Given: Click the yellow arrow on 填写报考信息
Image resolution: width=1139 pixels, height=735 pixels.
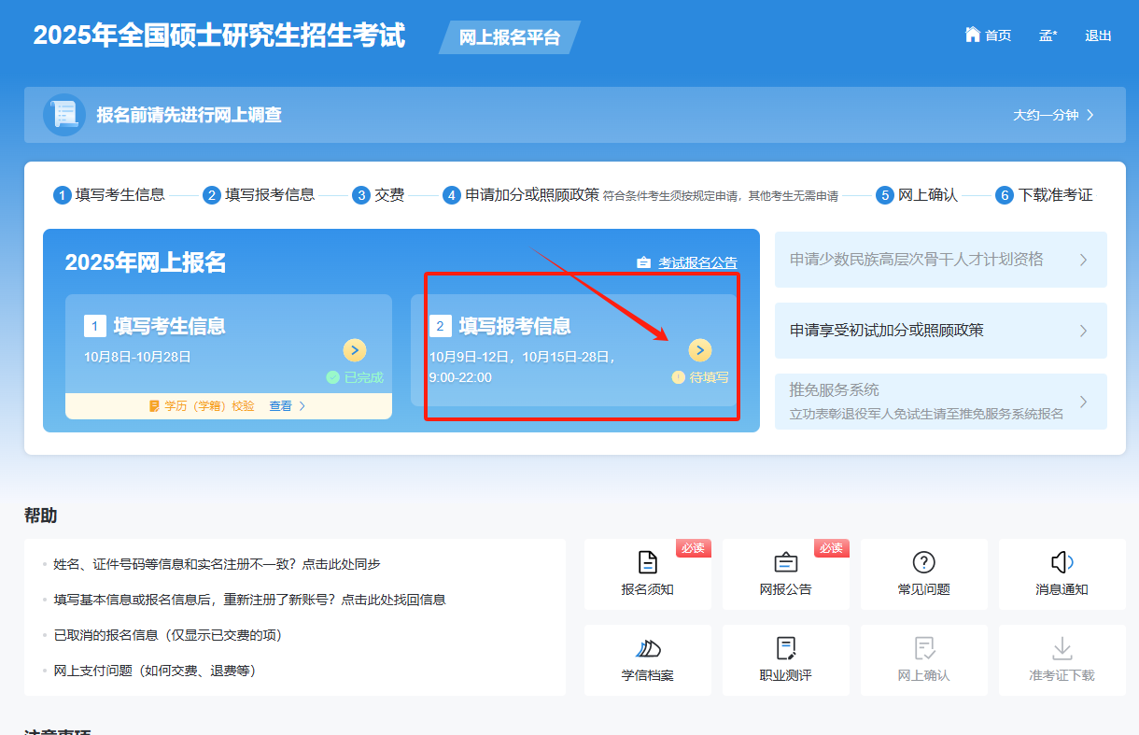Looking at the screenshot, I should point(700,350).
